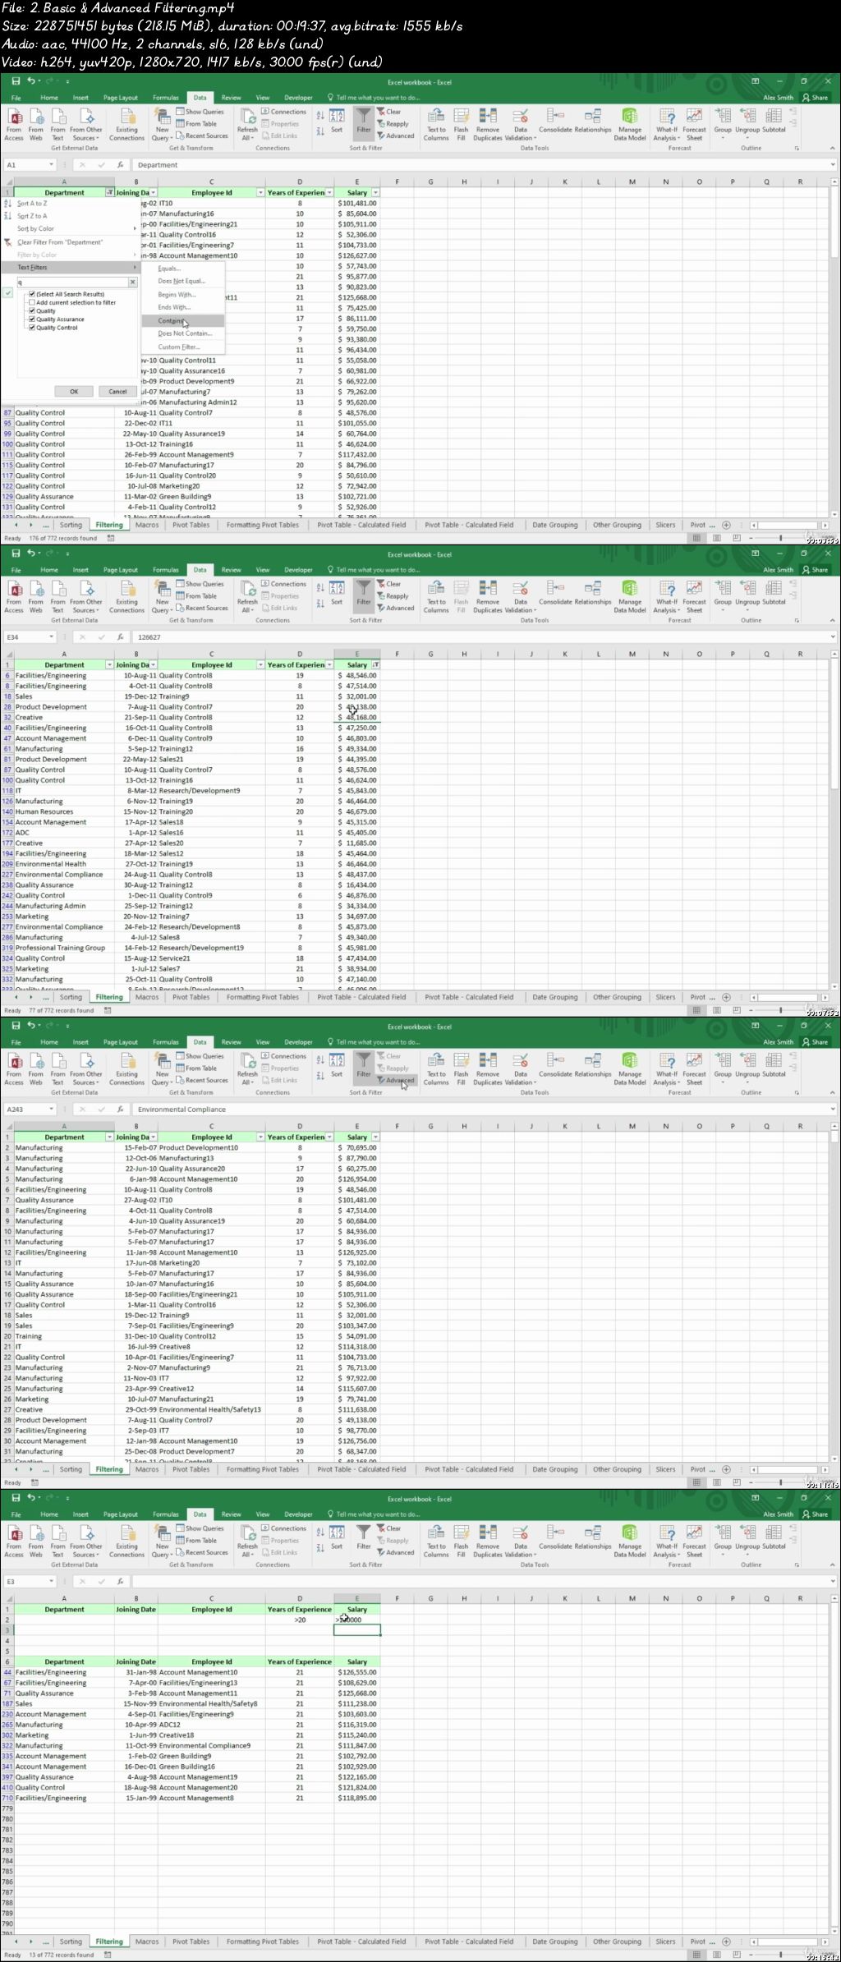The image size is (841, 1962).
Task: Clear the filter search box with X
Action: pyautogui.click(x=132, y=283)
